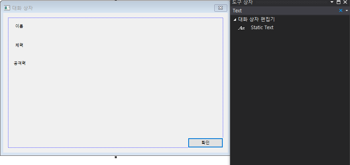Click the 대화 상자 title bar text

coord(22,8)
